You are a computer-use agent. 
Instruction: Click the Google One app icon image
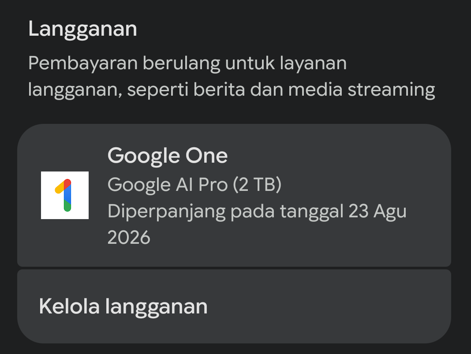(x=64, y=195)
